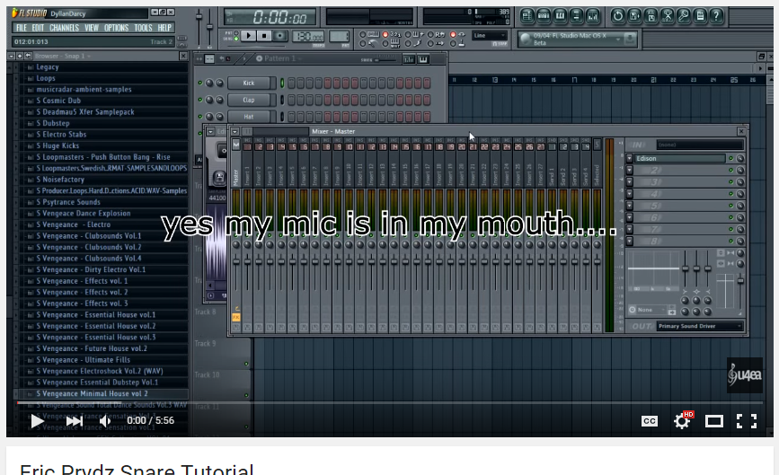The height and width of the screenshot is (475, 779).
Task: Select the Clap channel button
Action: pos(251,100)
